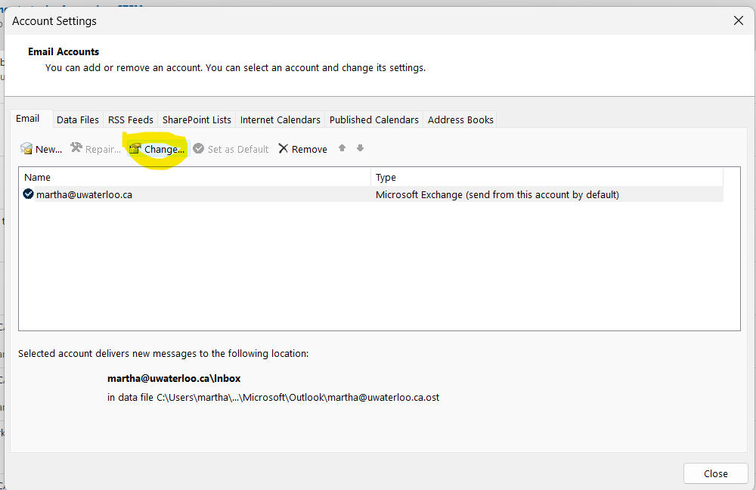Switch to the Published Calendars tab

[x=373, y=119]
